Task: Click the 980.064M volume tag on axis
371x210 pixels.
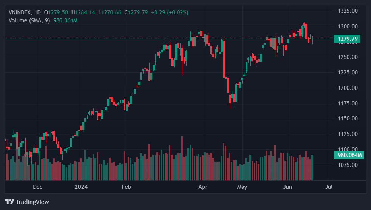Action: click(349, 155)
